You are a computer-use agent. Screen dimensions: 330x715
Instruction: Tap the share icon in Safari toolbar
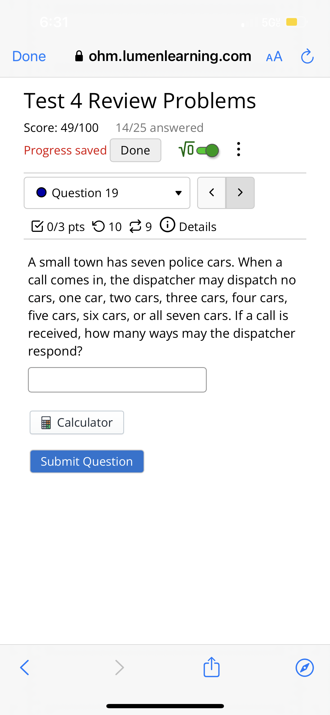click(x=211, y=667)
